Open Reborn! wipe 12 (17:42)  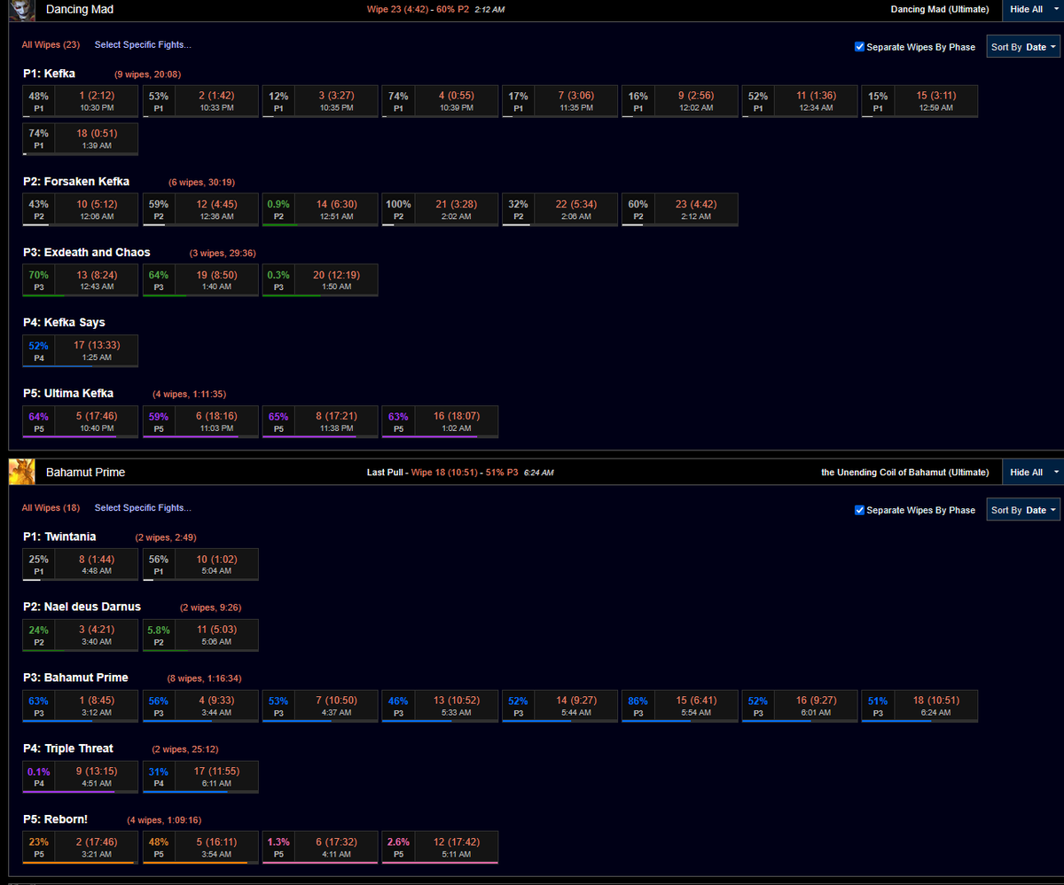point(441,848)
